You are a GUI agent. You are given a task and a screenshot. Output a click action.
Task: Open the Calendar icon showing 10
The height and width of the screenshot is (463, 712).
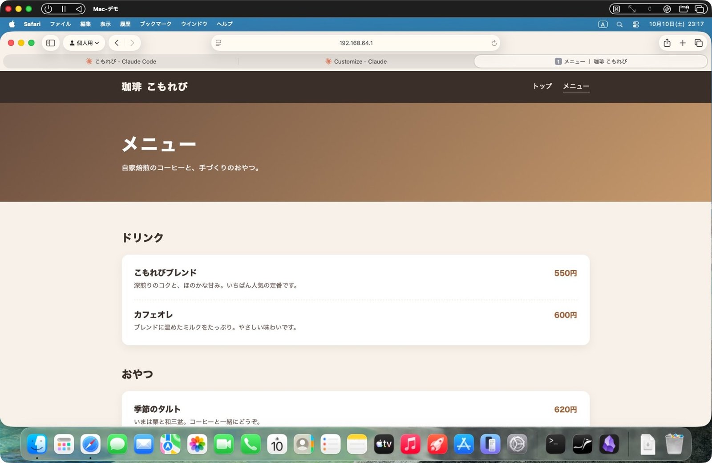coord(277,444)
